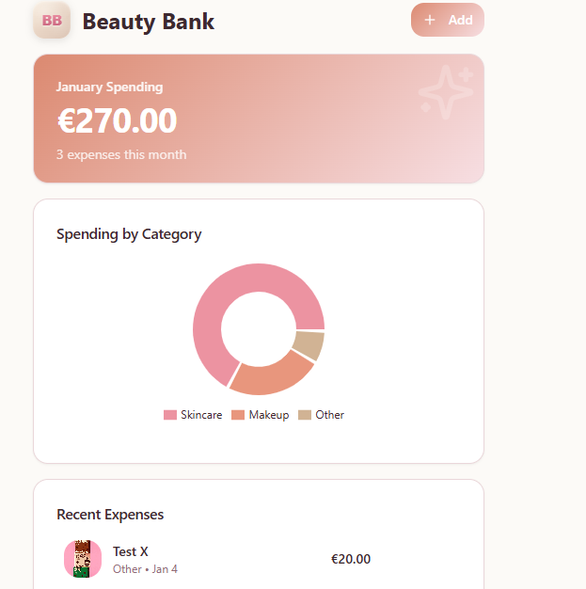The image size is (586, 589).
Task: Click the €20.00 expense amount
Action: click(x=351, y=559)
